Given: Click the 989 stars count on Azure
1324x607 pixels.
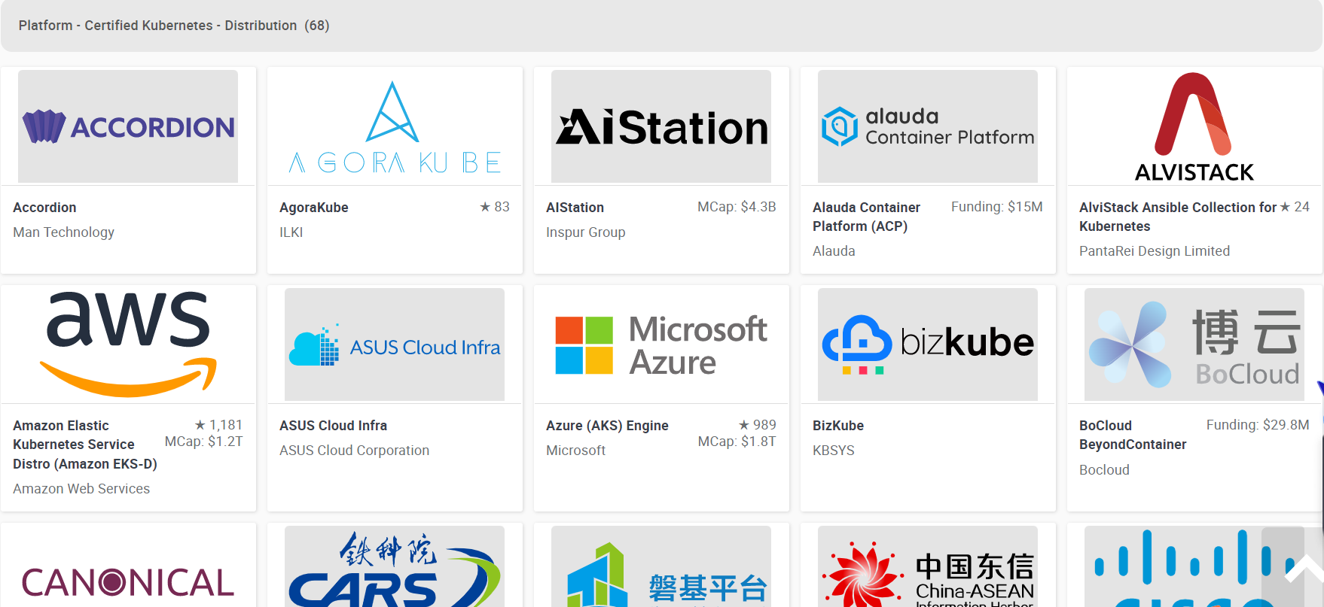Looking at the screenshot, I should (x=757, y=425).
